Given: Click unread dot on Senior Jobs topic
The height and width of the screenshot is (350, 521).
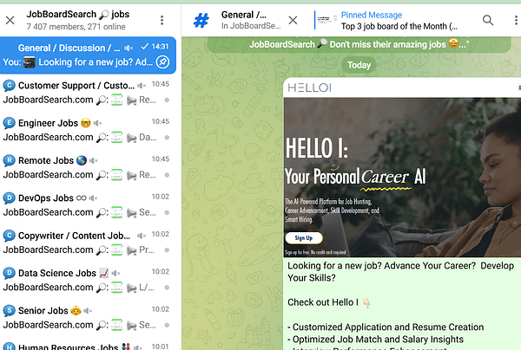Looking at the screenshot, I should click(167, 325).
